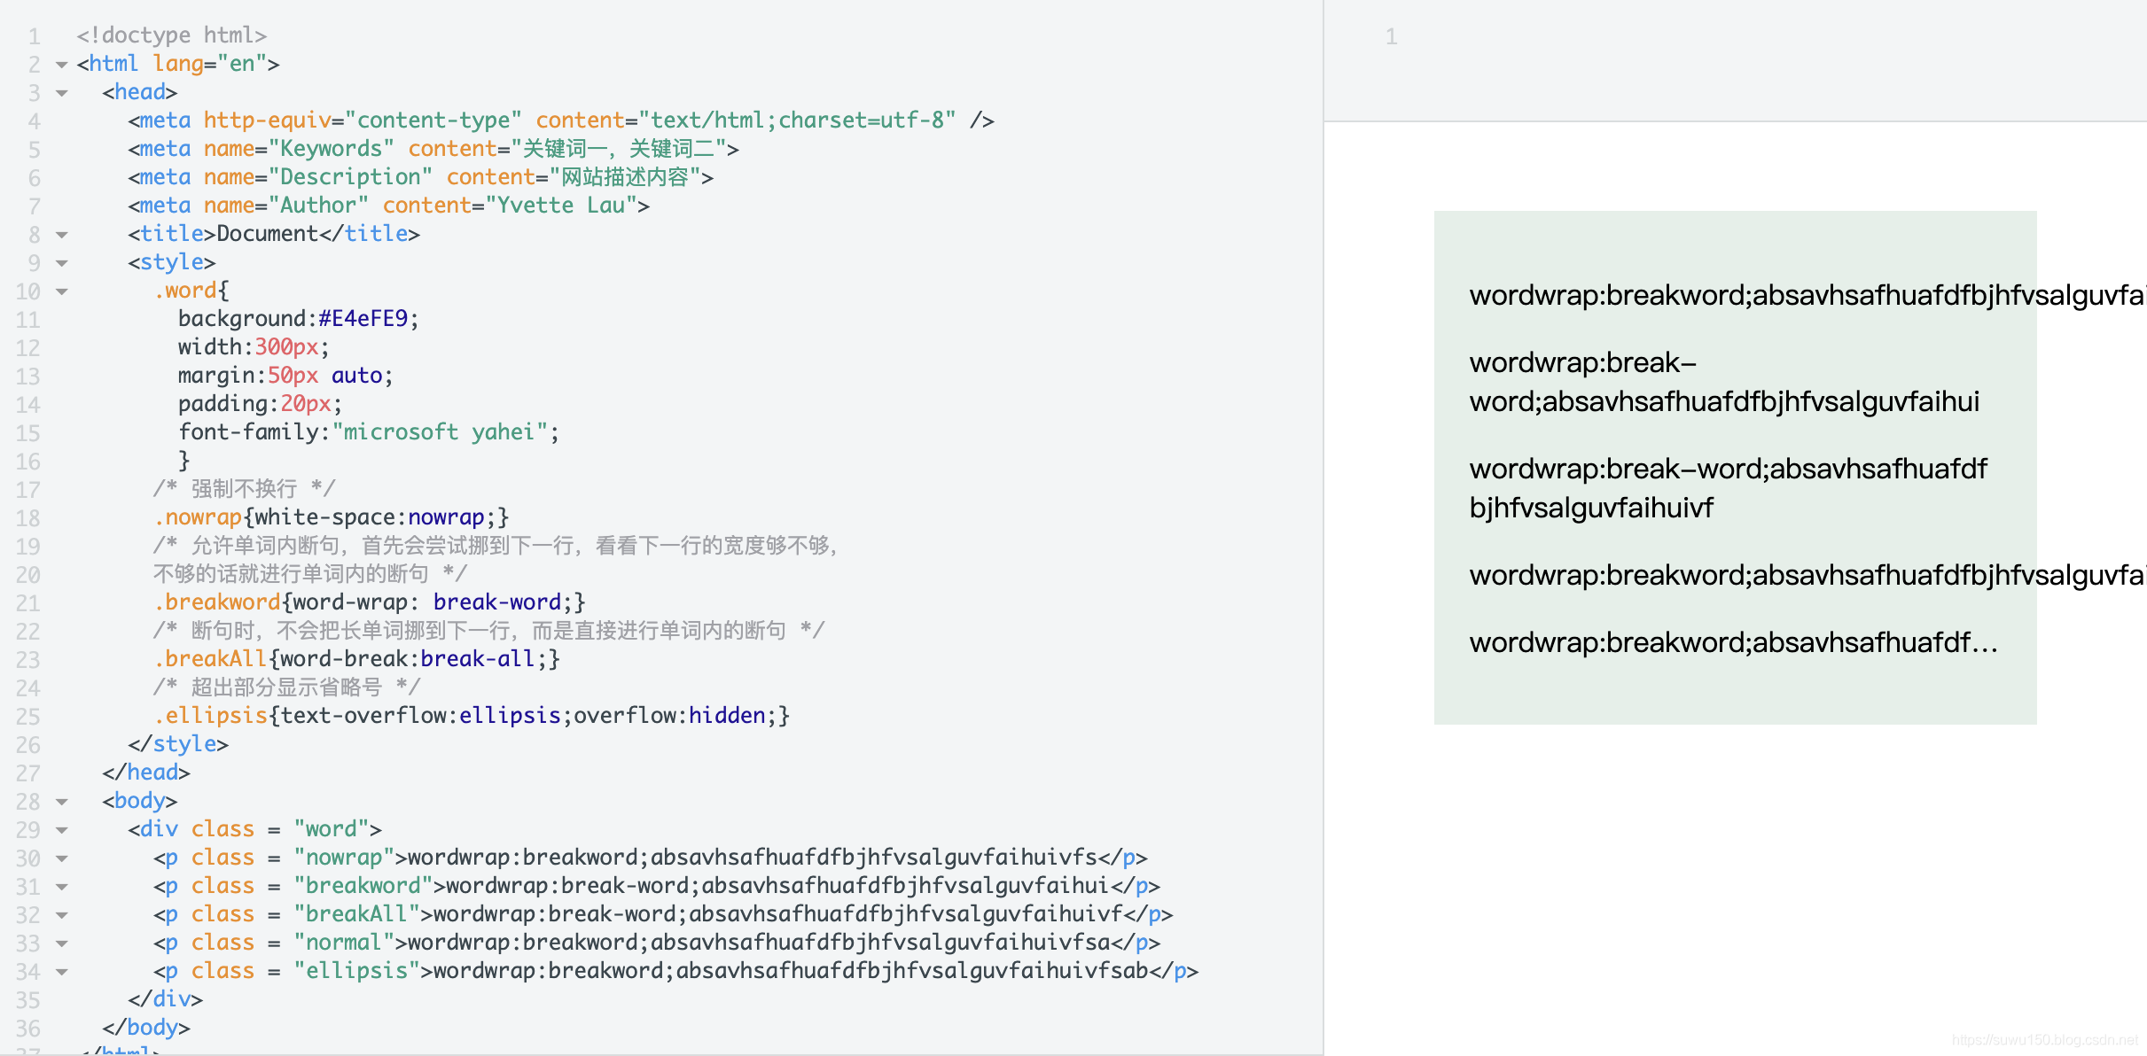Screen dimensions: 2147x1056
Task: Collapse the html tag fold arrow on line 2
Action: coord(61,65)
